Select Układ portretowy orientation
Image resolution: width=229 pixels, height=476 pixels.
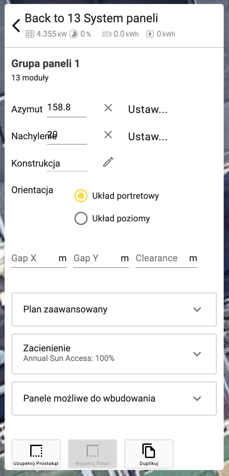[x=81, y=196]
